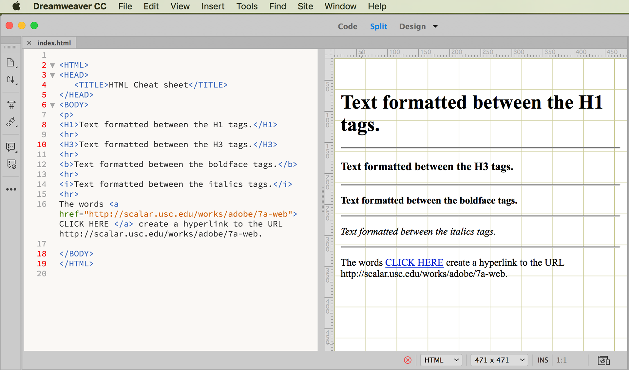Click the Open Documents file icon
629x370 pixels.
point(10,63)
